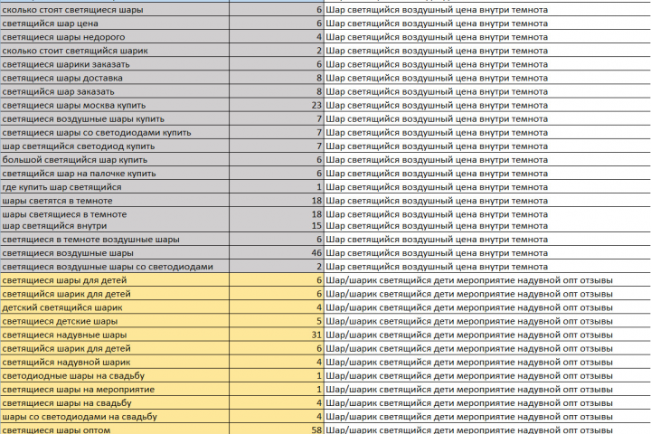Viewport: 651px width, 434px height.
Task: Click 'светящиеся в темноте воздушные шары' cell
Action: pos(115,240)
